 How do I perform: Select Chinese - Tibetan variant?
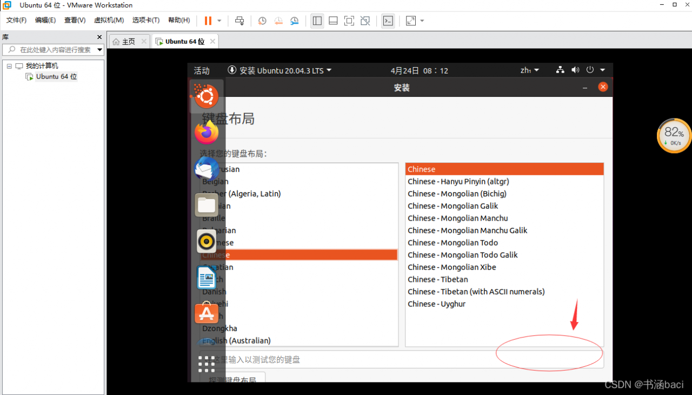(x=504, y=280)
